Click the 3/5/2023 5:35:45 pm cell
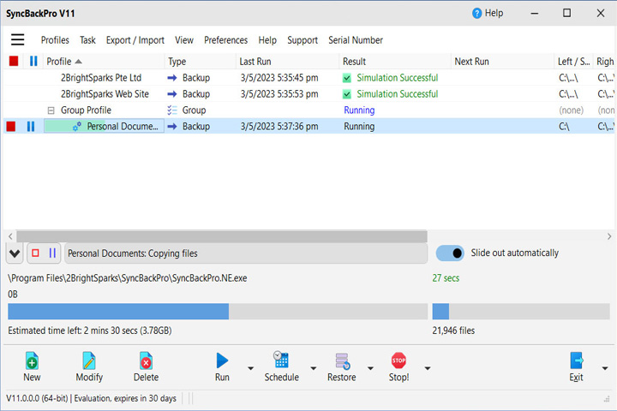Screen dimensions: 617x411 pos(279,78)
